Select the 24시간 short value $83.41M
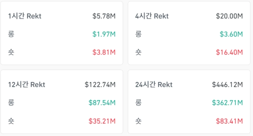This screenshot has width=253, height=136. click(229, 121)
